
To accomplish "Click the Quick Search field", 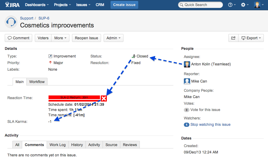I will pos(200,5).
